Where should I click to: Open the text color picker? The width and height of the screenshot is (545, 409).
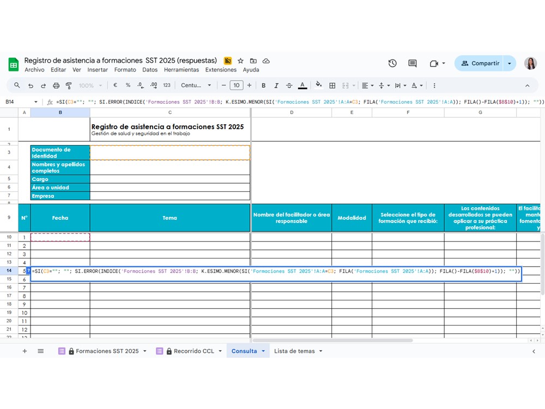(x=302, y=86)
